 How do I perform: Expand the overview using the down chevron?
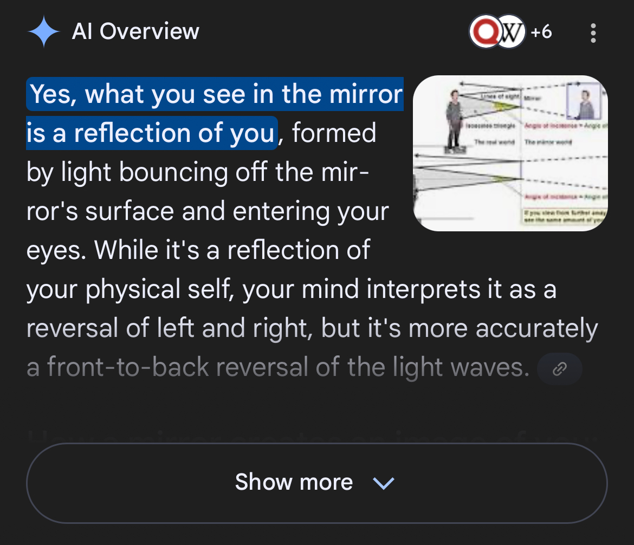[x=384, y=483]
